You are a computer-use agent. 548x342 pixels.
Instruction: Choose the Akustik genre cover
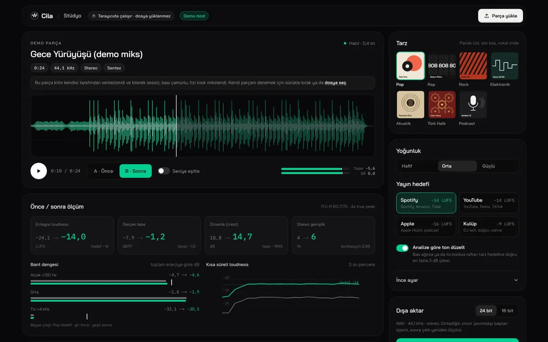[411, 105]
